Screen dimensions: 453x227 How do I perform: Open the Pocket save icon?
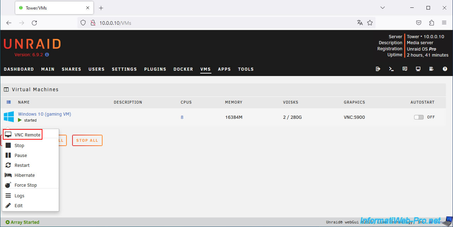[419, 23]
